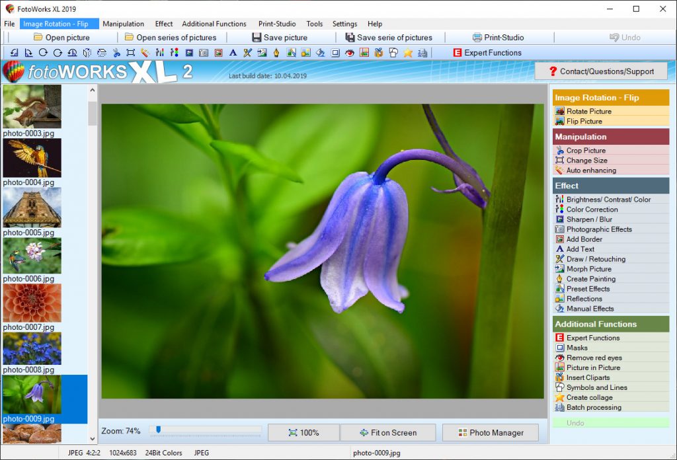Click the red-eye removal icon in the toolbar

point(349,52)
